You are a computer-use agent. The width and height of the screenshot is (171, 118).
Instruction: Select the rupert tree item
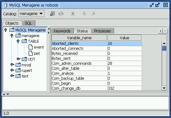coord(27,71)
